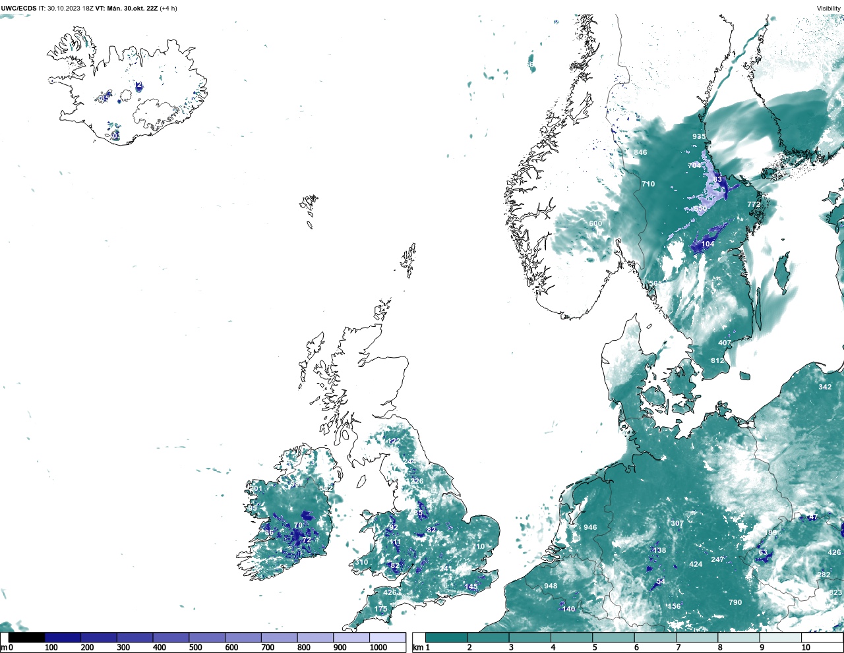Choose the 5–6 km legend swatch
The height and width of the screenshot is (653, 844).
click(614, 638)
